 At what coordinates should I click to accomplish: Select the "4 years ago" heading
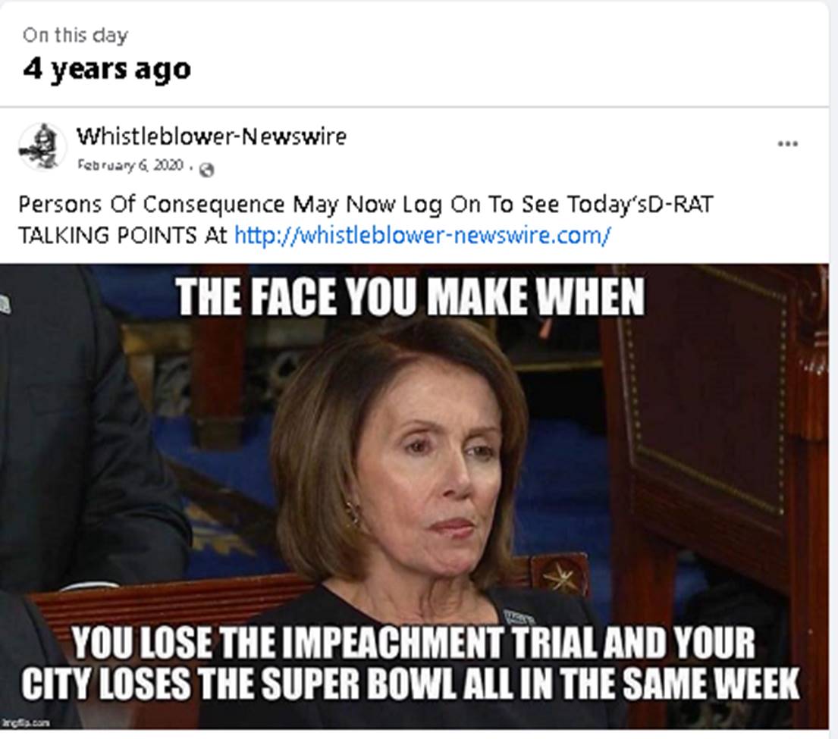(x=107, y=69)
